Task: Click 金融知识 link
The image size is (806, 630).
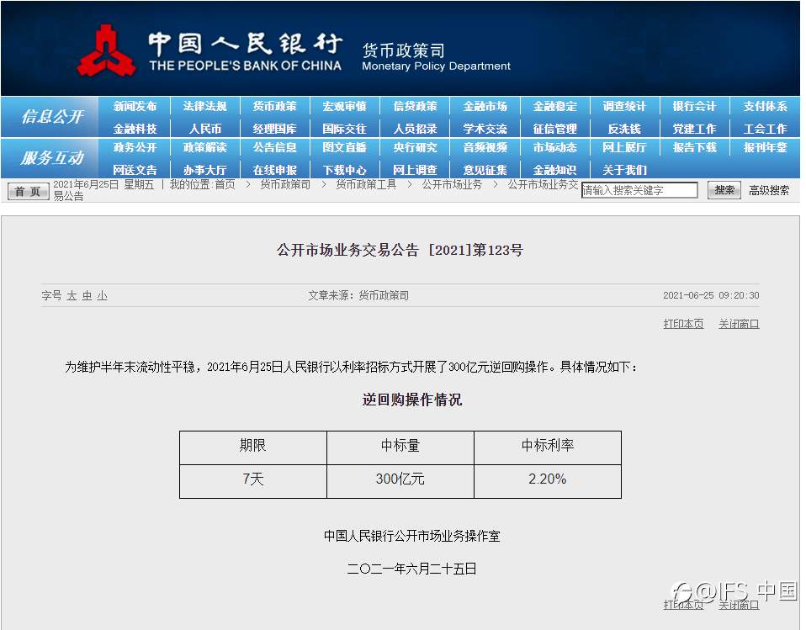Action: (x=554, y=170)
